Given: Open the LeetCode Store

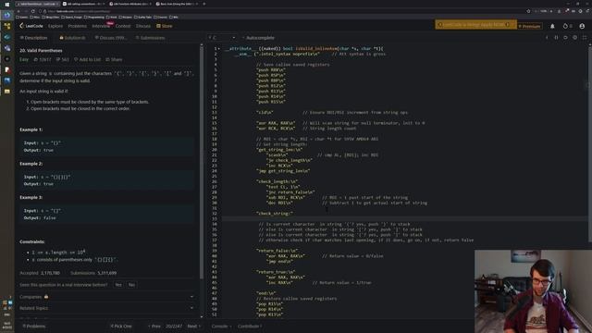Looking at the screenshot, I should pos(165,26).
